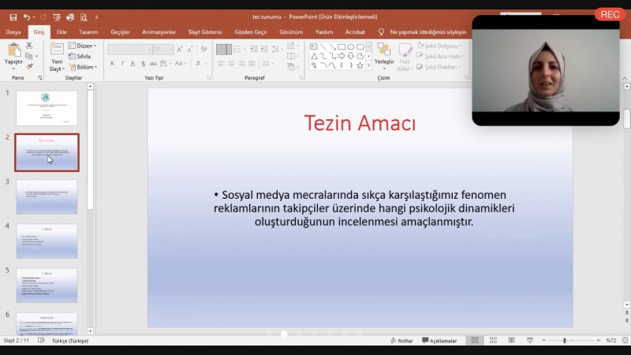631x355 pixels.
Task: Click the Undo arrow icon
Action: pos(28,17)
